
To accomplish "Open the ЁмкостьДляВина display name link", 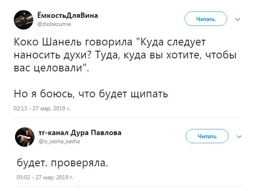I will pos(67,15).
